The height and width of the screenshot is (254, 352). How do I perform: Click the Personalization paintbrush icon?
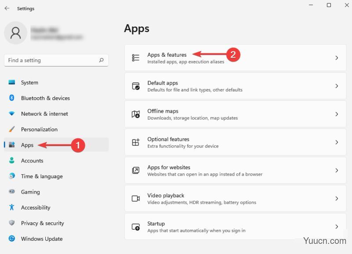point(12,129)
